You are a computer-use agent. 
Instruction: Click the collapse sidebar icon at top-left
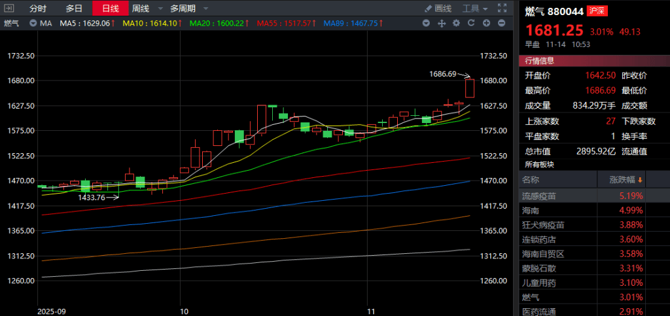(9, 9)
